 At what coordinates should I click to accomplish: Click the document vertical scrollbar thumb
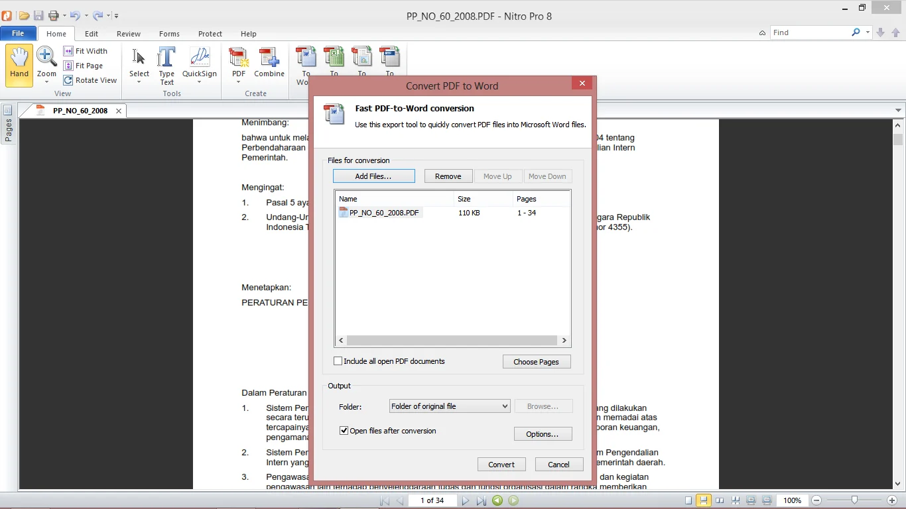(x=898, y=139)
